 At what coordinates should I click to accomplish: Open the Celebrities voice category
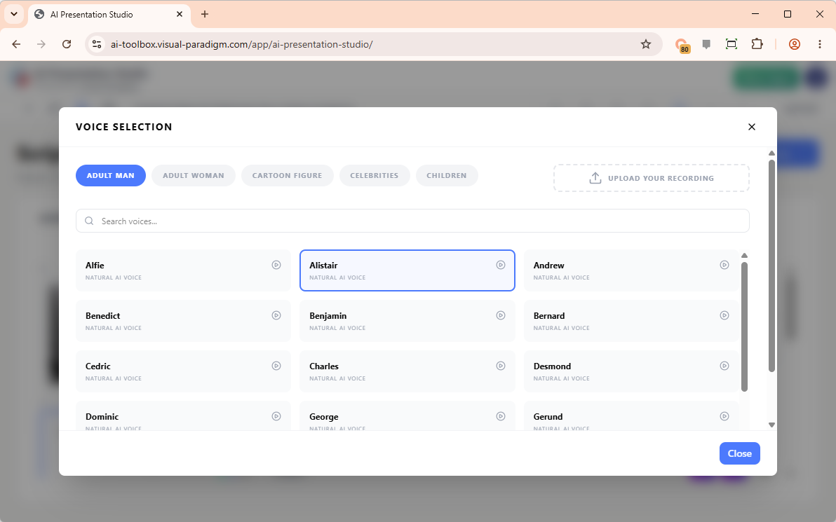[375, 175]
